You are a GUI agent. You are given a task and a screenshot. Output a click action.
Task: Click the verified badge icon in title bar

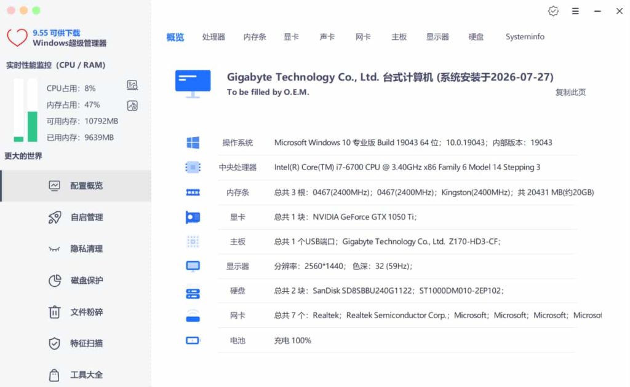pos(553,11)
